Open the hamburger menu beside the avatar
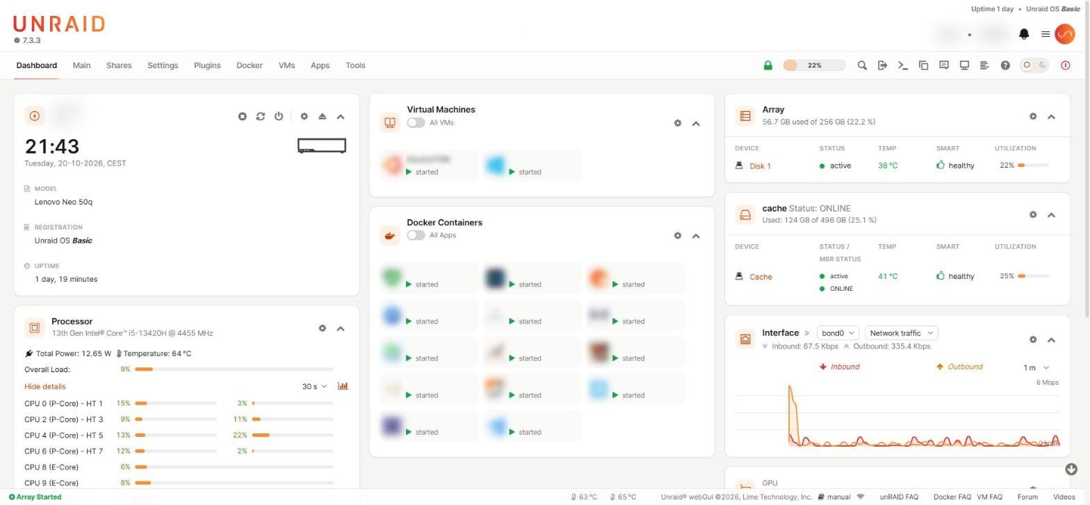Screen dimensions: 1090x505 (x=1045, y=34)
